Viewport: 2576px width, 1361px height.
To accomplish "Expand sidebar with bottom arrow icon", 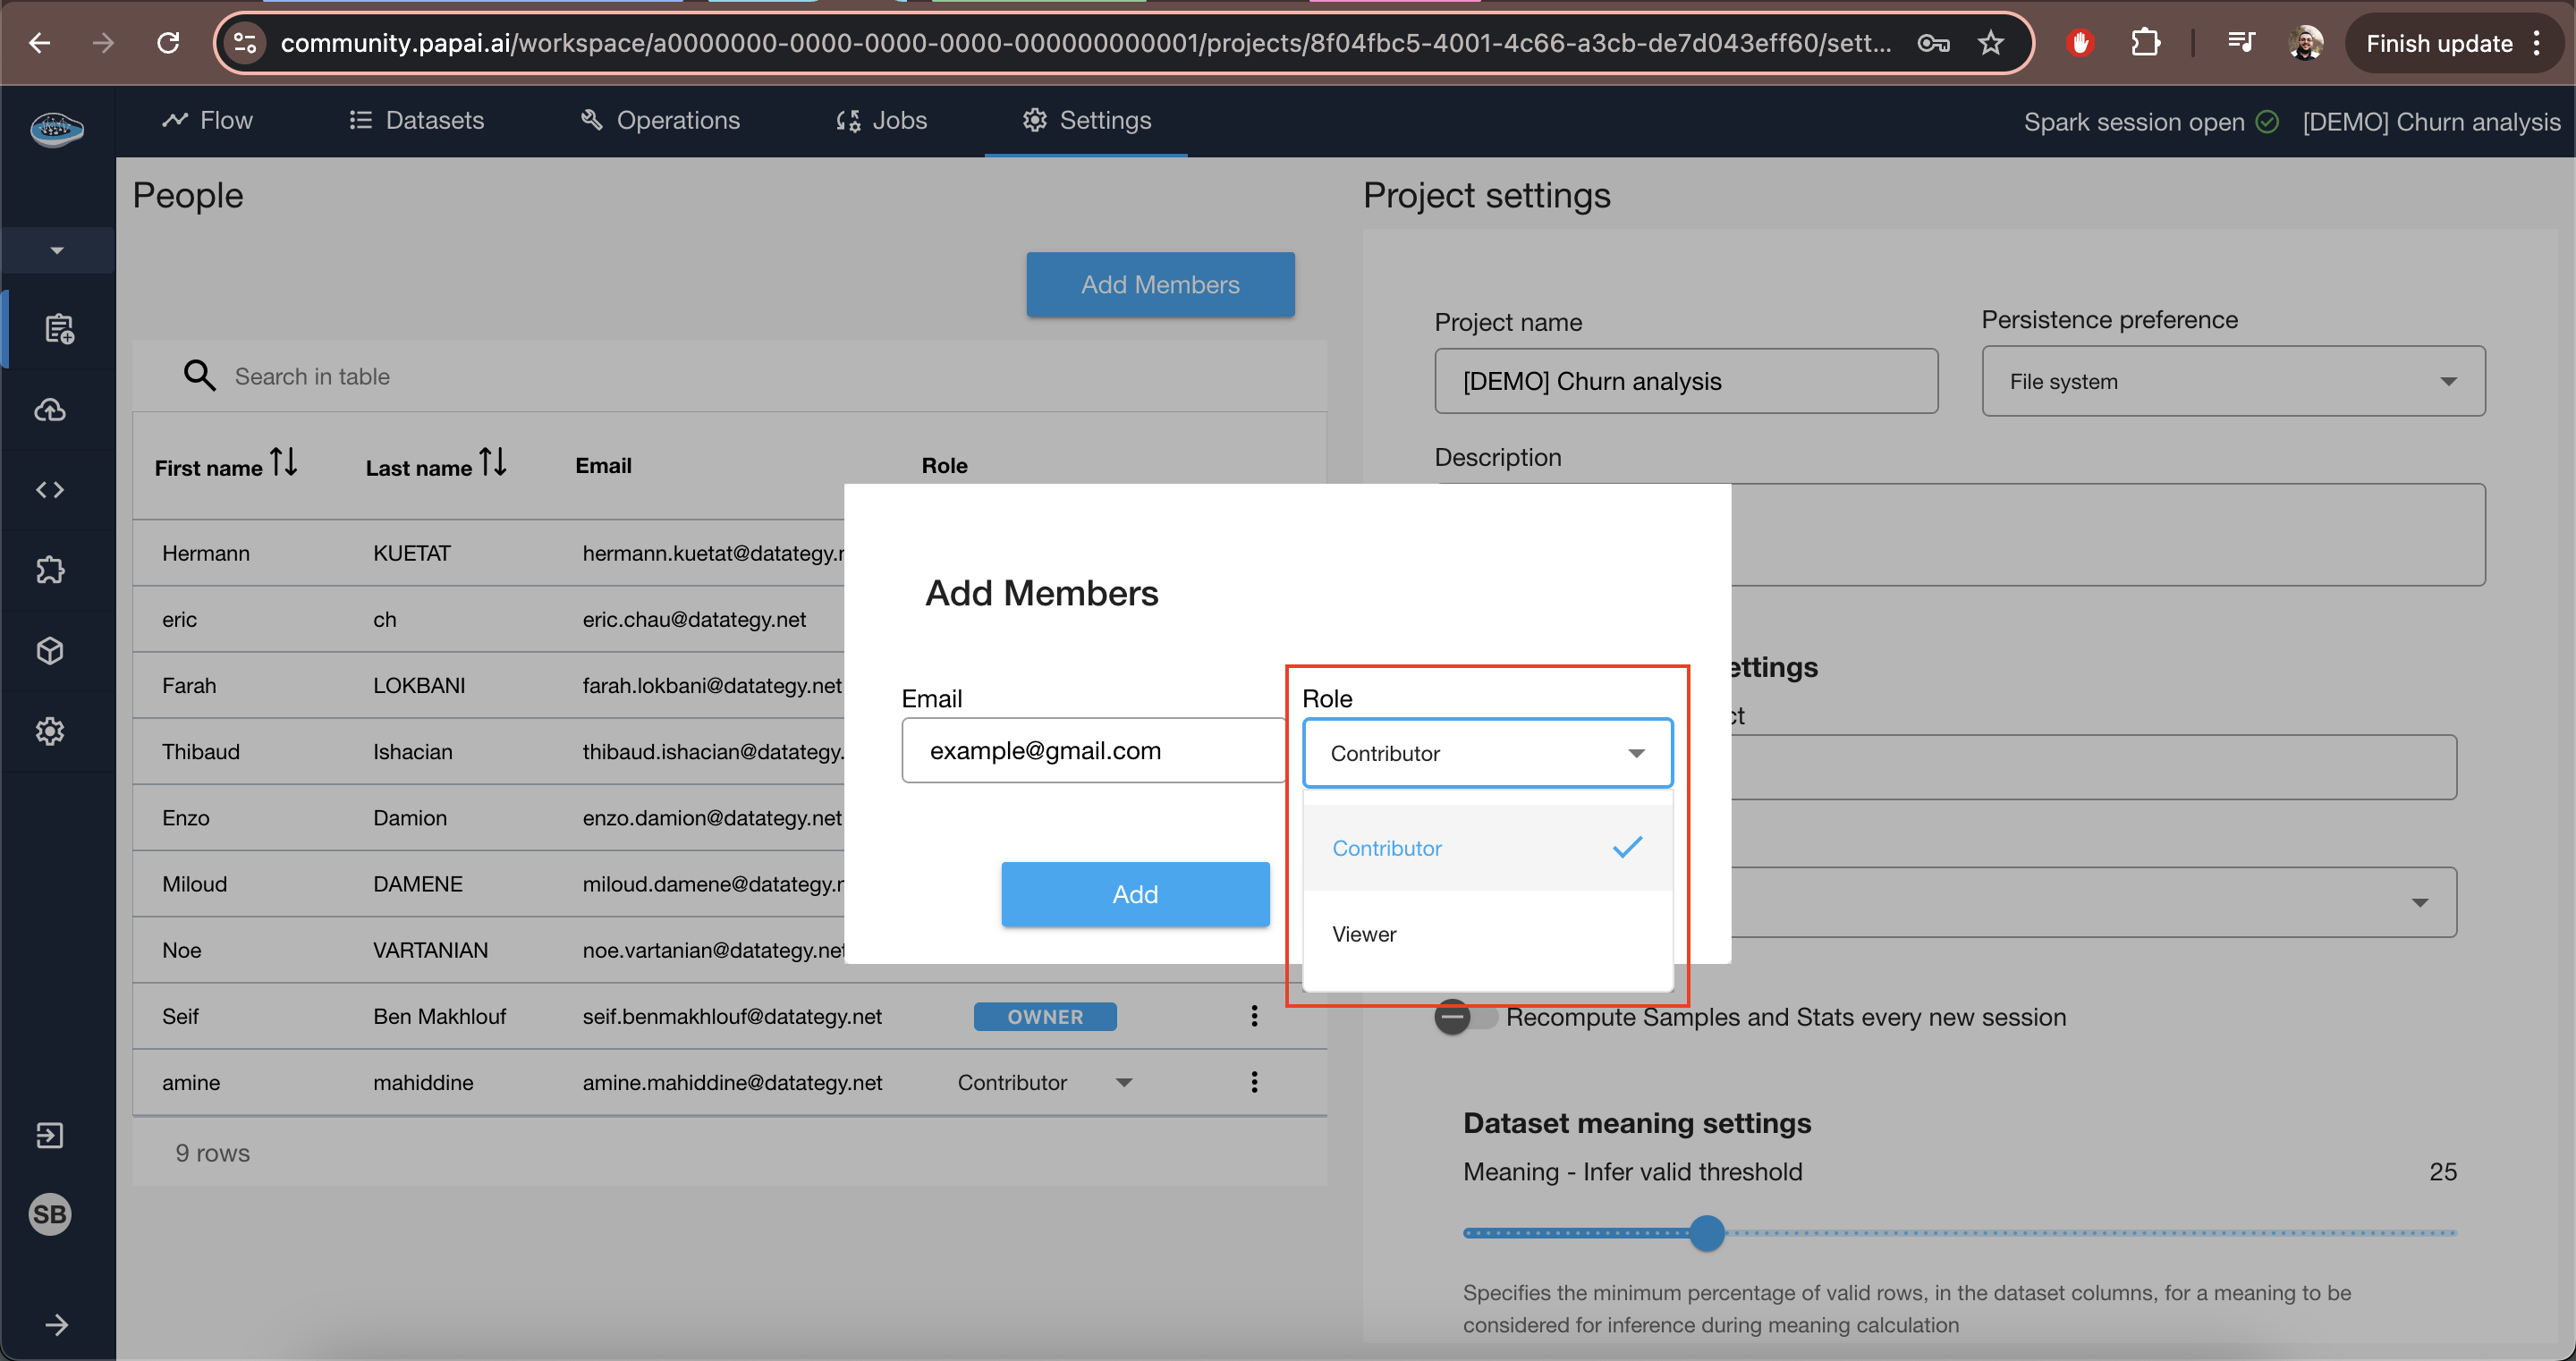I will 56,1324.
